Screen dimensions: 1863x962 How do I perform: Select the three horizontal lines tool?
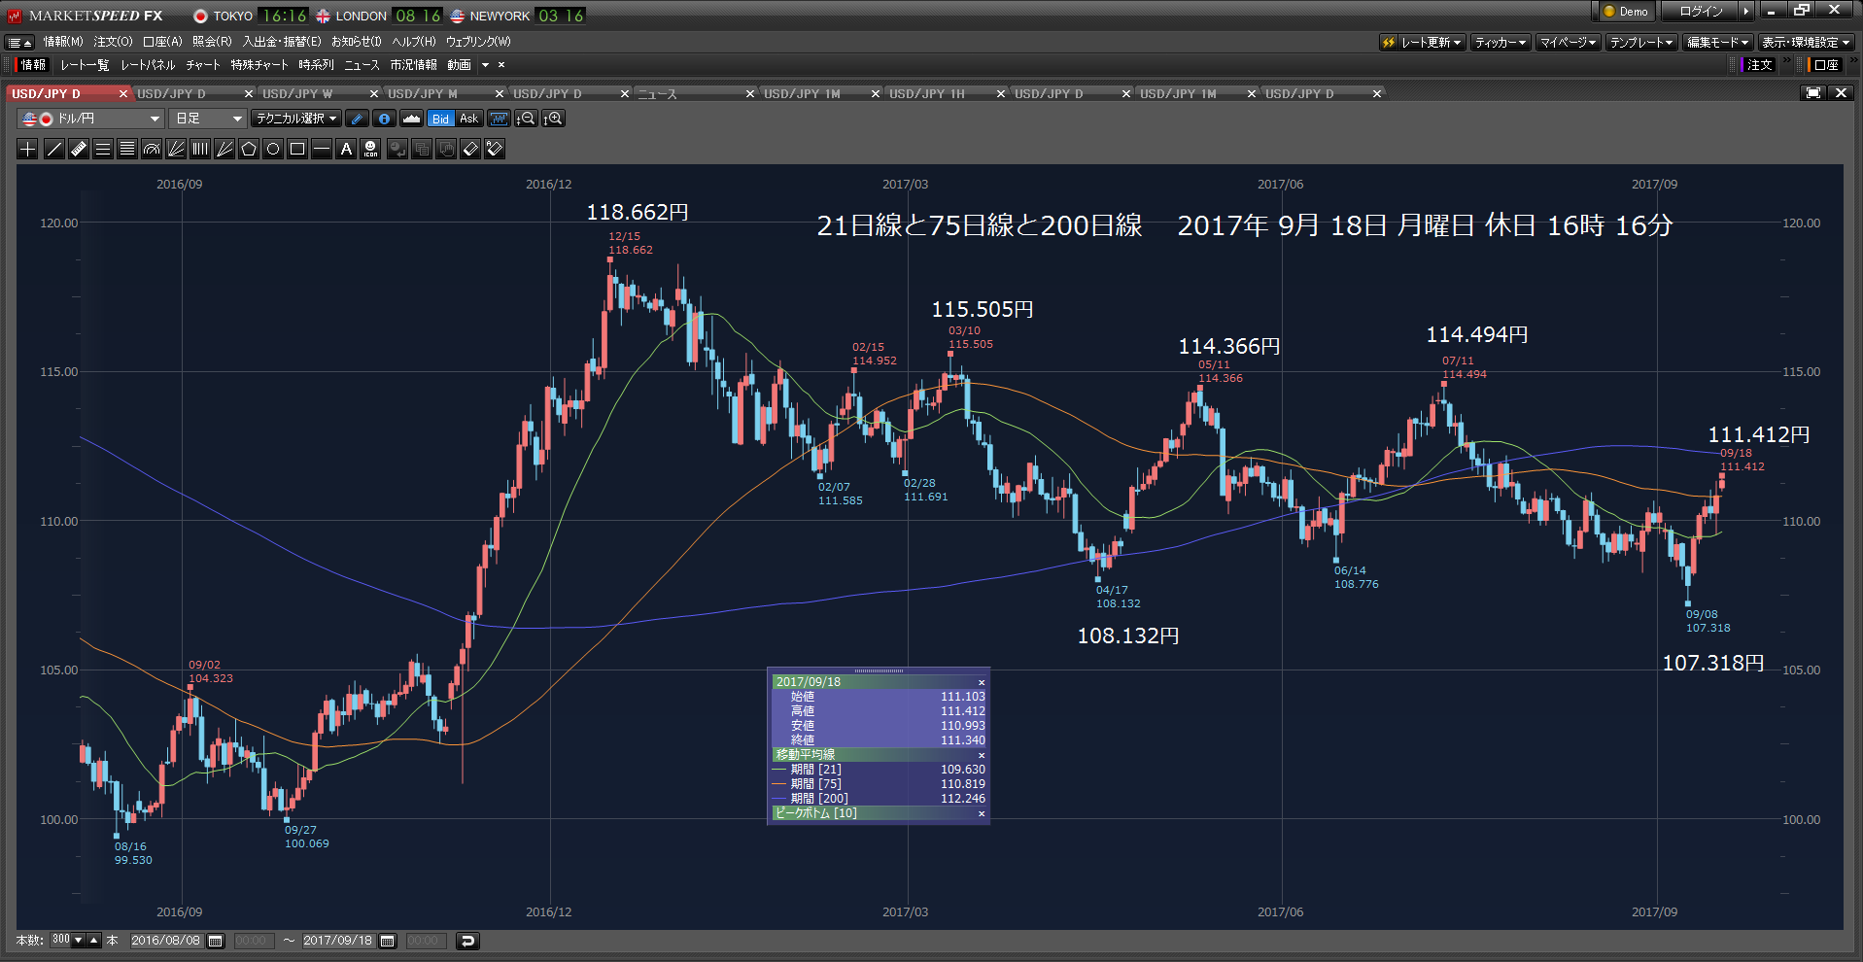[x=103, y=149]
